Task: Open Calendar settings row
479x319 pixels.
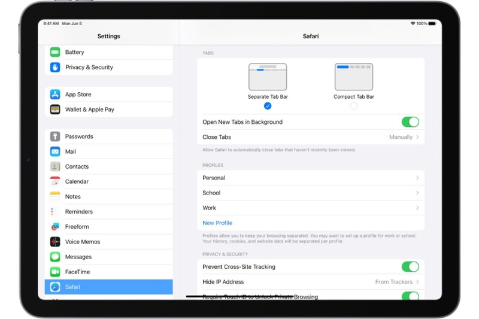Action: pyautogui.click(x=109, y=181)
